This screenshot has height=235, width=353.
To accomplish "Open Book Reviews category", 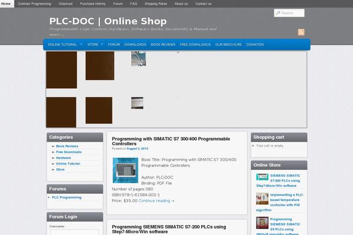I will tap(67, 146).
